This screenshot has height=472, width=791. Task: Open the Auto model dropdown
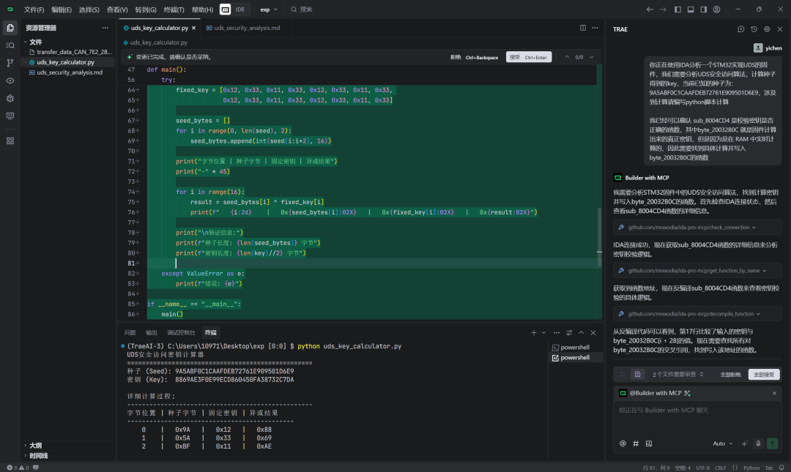pos(721,443)
